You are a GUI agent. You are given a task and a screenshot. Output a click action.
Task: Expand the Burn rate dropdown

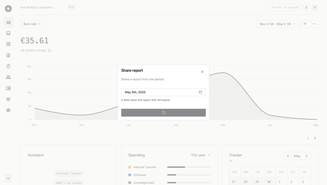[32, 24]
